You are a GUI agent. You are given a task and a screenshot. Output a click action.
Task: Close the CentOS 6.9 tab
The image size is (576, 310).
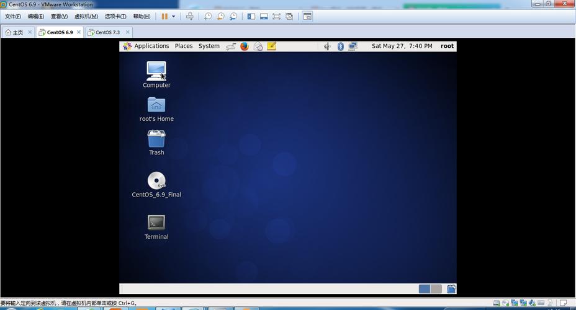coord(79,32)
